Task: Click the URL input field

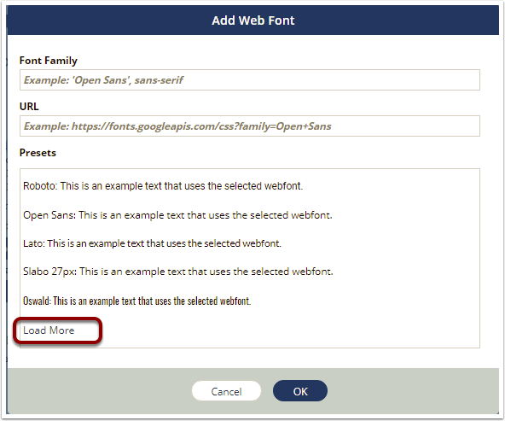Action: (x=250, y=126)
